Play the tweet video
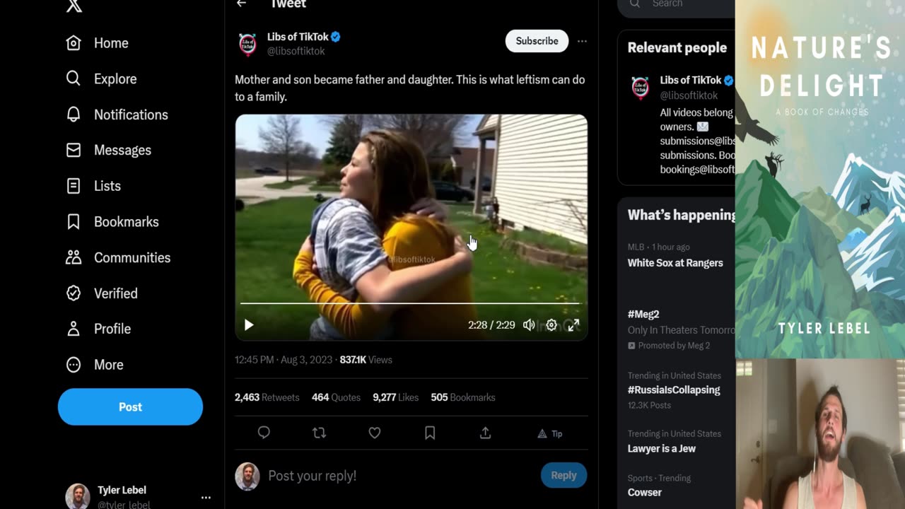Viewport: 905px width, 509px height. tap(249, 325)
